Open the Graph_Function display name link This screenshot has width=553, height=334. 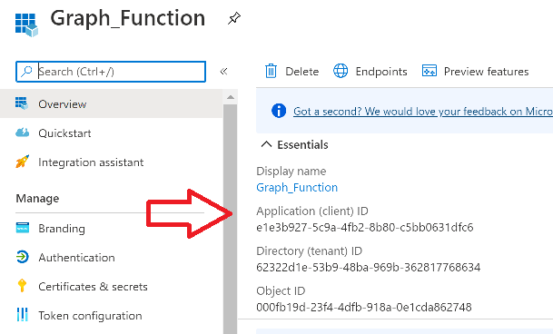point(297,187)
